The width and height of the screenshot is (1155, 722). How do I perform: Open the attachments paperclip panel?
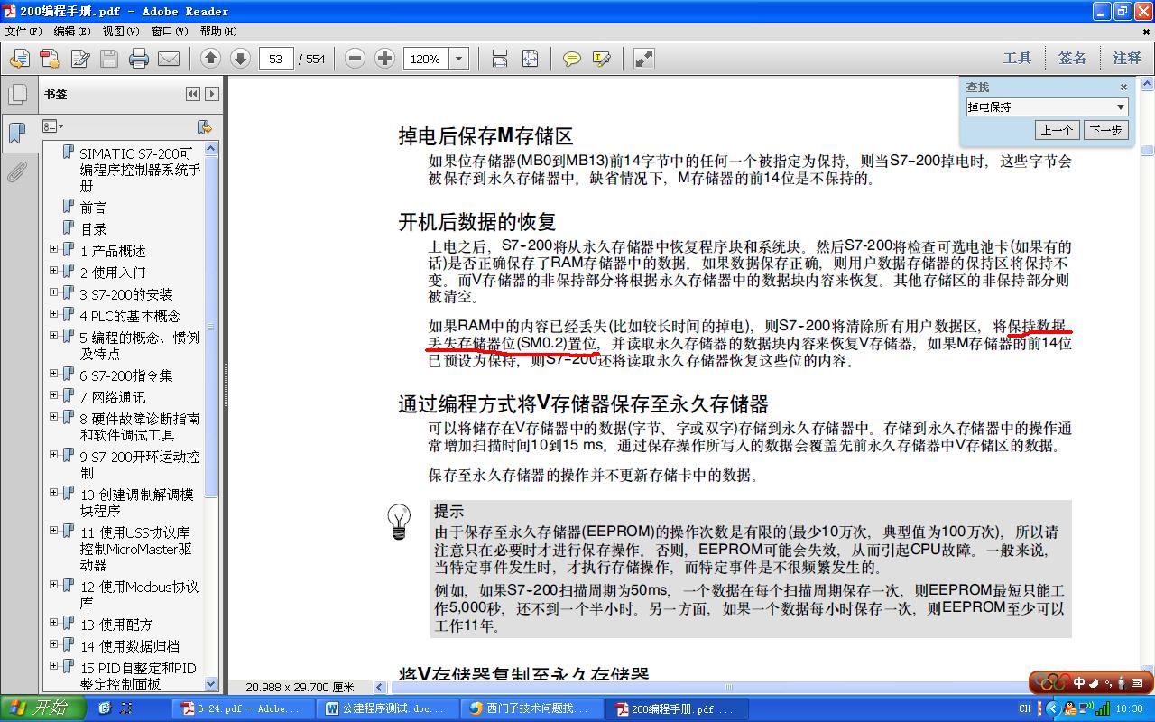(x=17, y=171)
